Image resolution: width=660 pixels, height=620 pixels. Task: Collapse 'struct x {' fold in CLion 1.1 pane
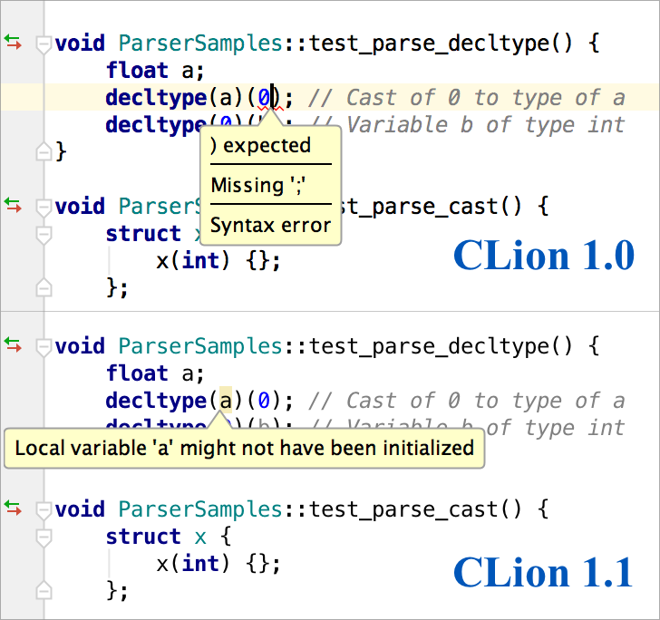(44, 538)
